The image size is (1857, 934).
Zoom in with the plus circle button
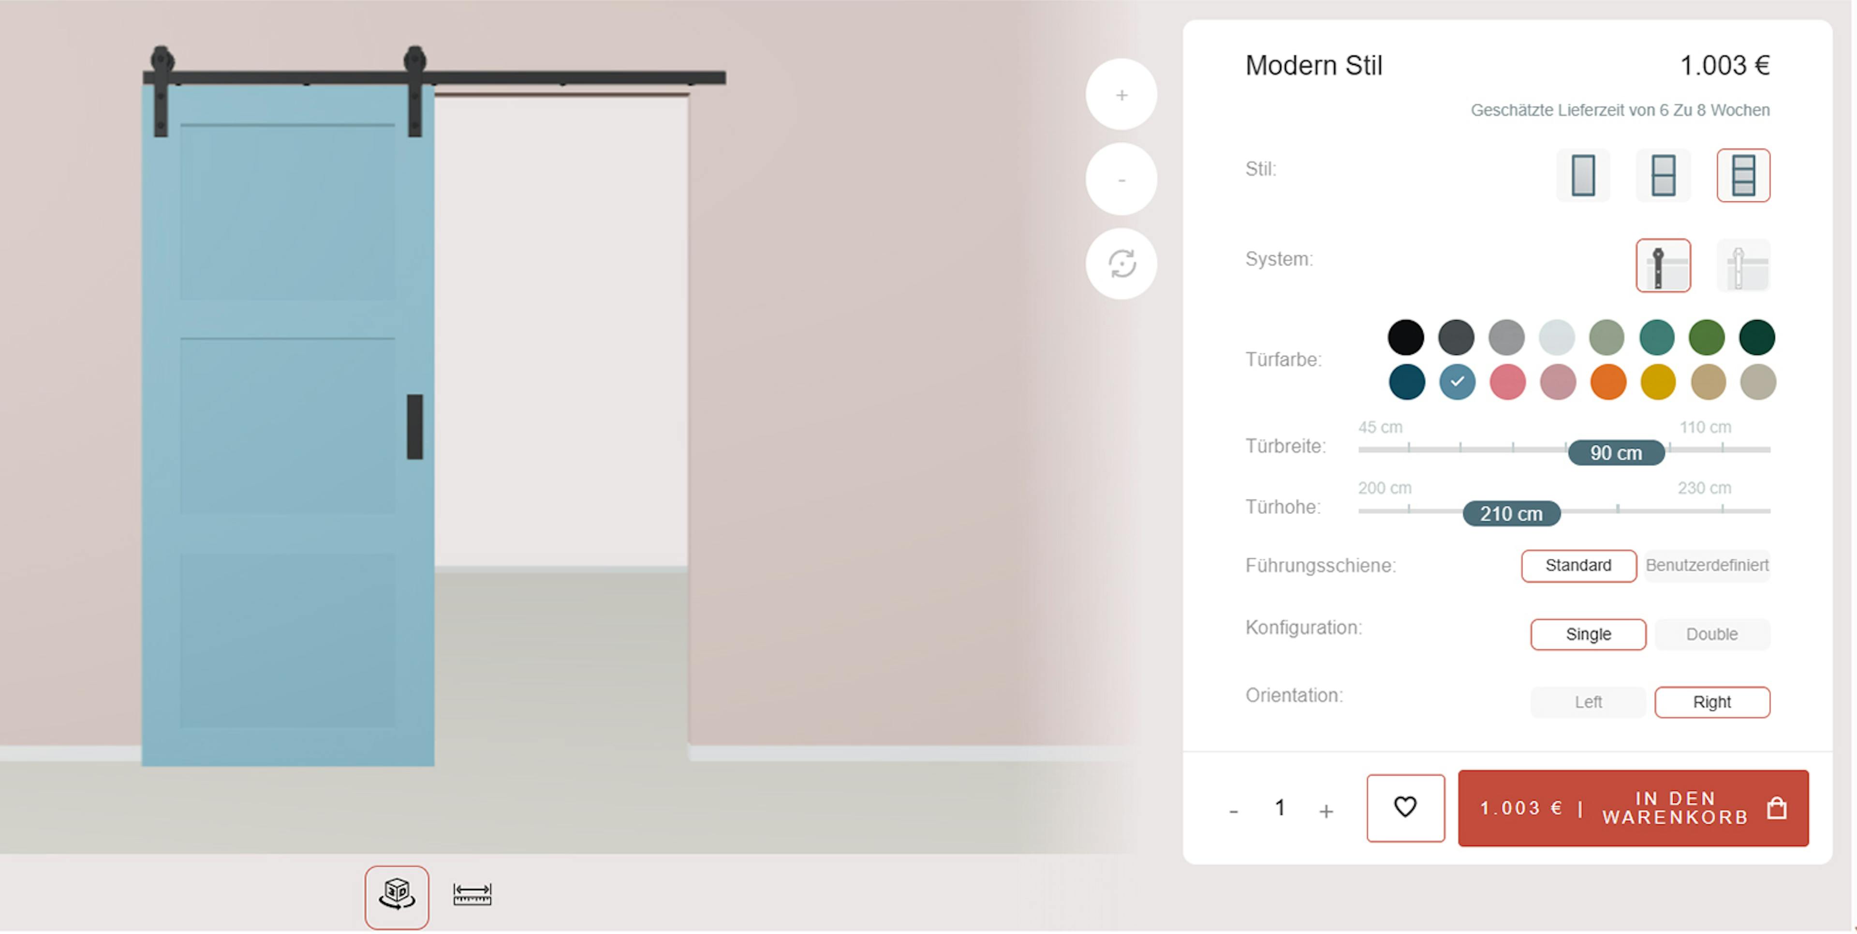1121,94
